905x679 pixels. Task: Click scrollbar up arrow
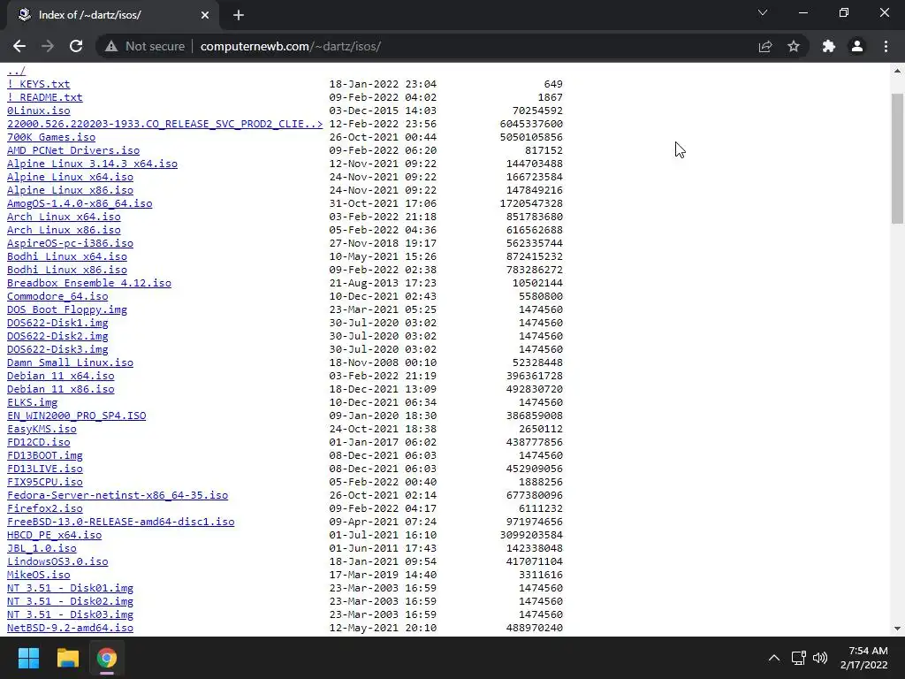(897, 71)
